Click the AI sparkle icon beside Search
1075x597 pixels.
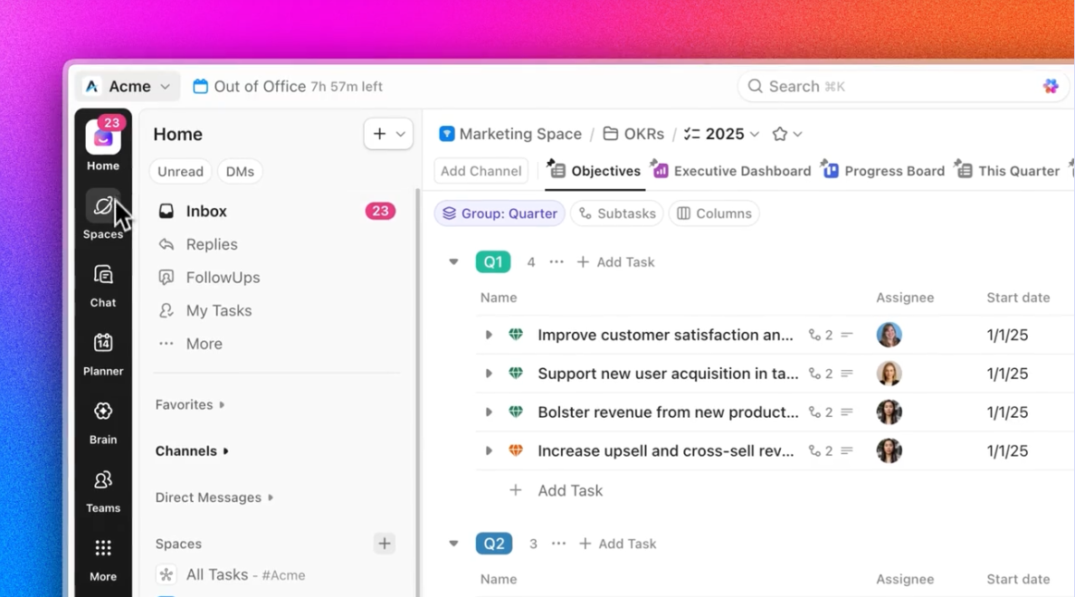(x=1051, y=86)
